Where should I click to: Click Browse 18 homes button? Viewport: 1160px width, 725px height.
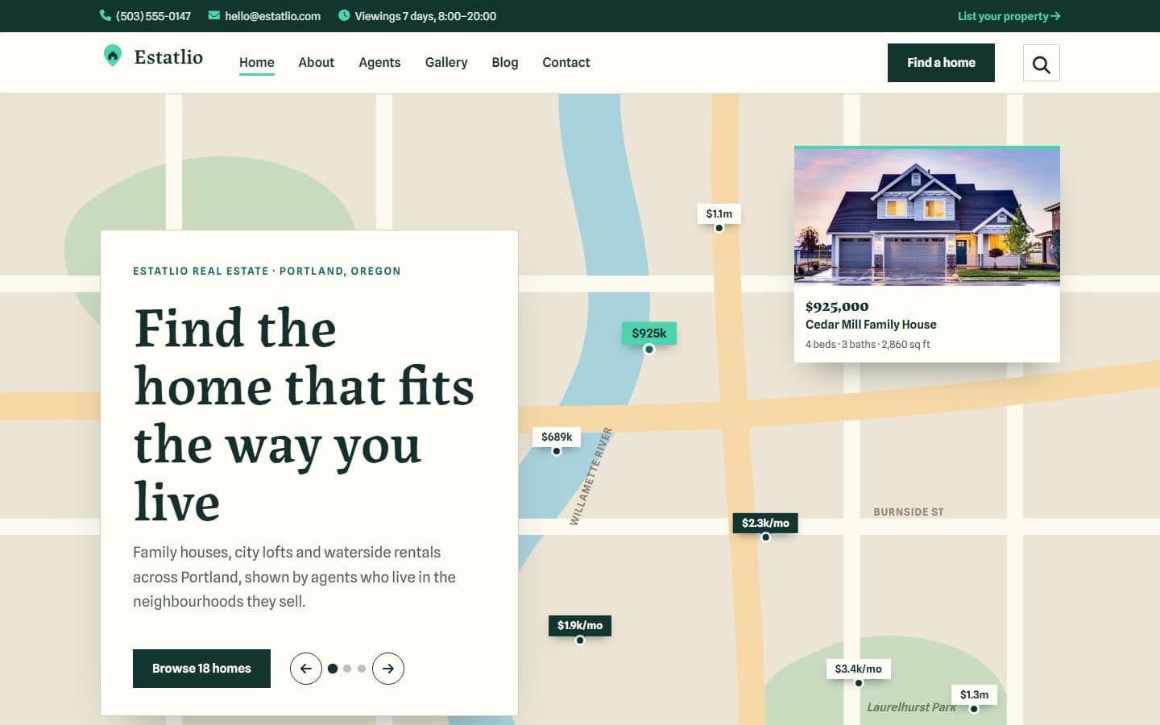point(201,669)
